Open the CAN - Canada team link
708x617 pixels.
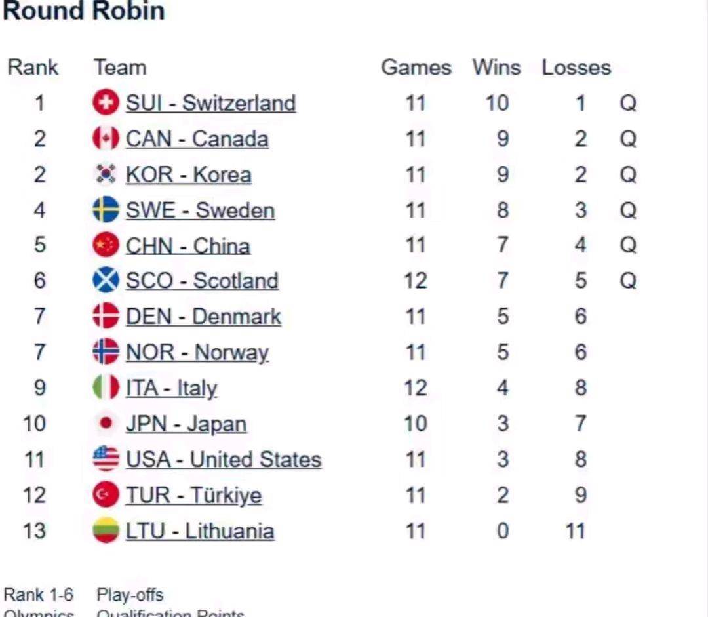pos(197,139)
